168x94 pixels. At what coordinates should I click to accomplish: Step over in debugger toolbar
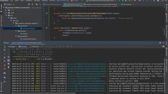tap(46, 46)
